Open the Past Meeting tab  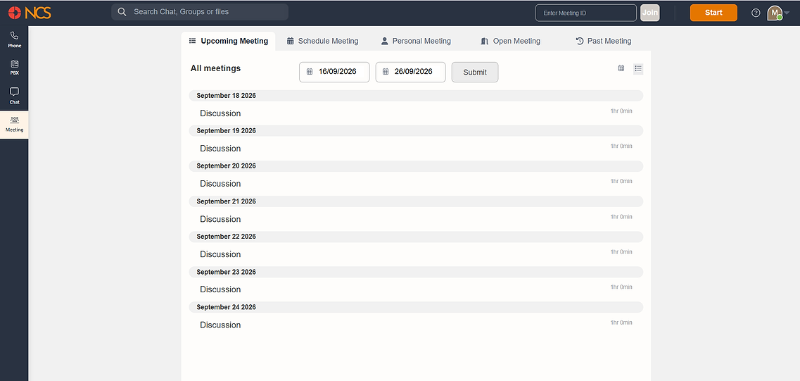point(604,41)
